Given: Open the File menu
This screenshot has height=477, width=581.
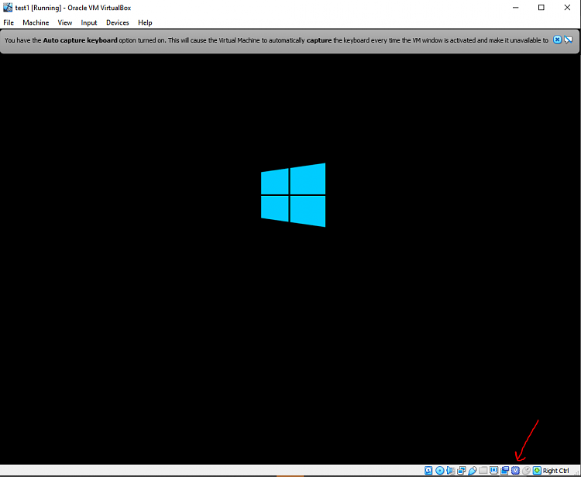Looking at the screenshot, I should click(9, 22).
